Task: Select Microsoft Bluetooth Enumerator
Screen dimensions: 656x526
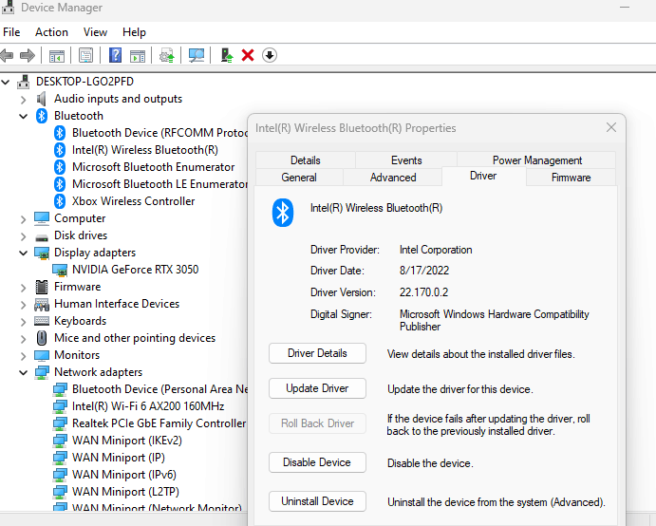Action: point(153,167)
